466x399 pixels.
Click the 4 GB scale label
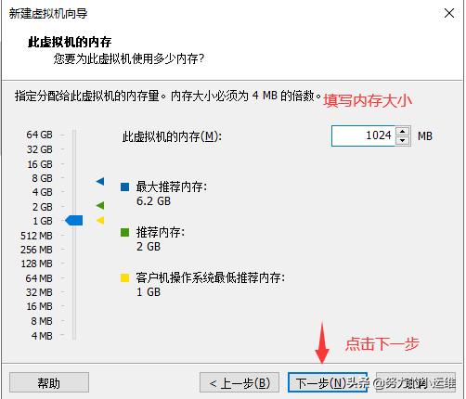pos(43,192)
